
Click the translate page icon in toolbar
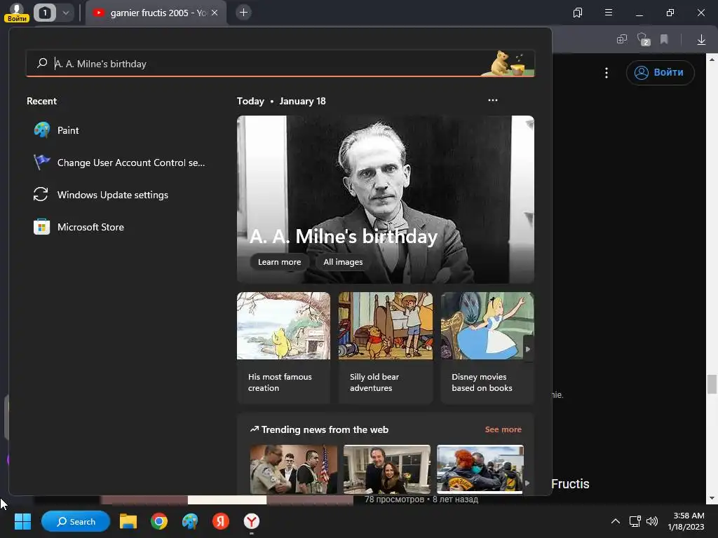[621, 40]
